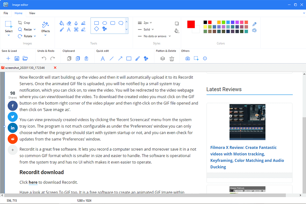
Task: Use the numbered steps counter tool
Action: coord(104,29)
